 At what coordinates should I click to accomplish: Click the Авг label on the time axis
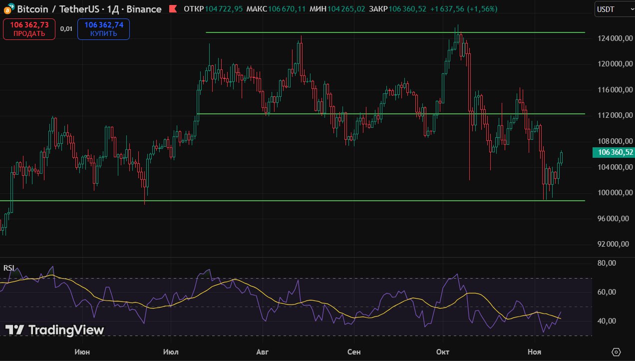pos(262,352)
